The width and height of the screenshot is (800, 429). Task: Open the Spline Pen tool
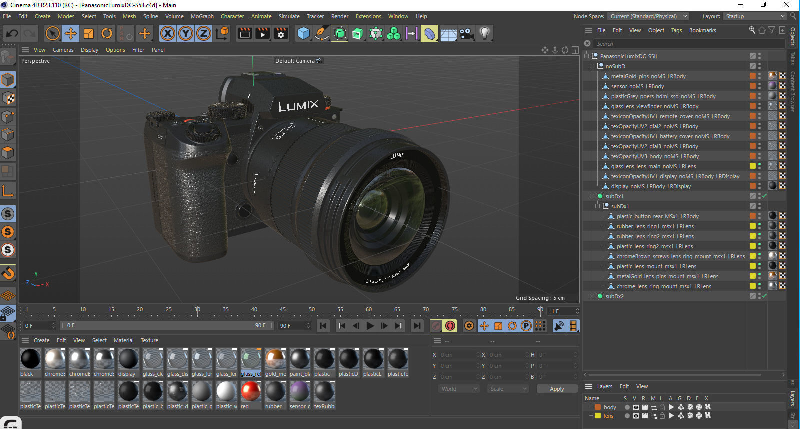(321, 33)
